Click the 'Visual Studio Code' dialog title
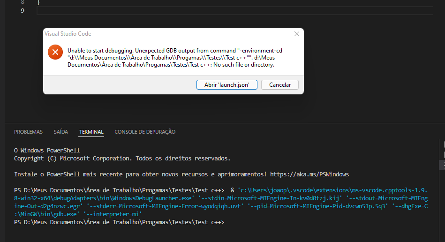Image resolution: width=445 pixels, height=242 pixels. (68, 33)
